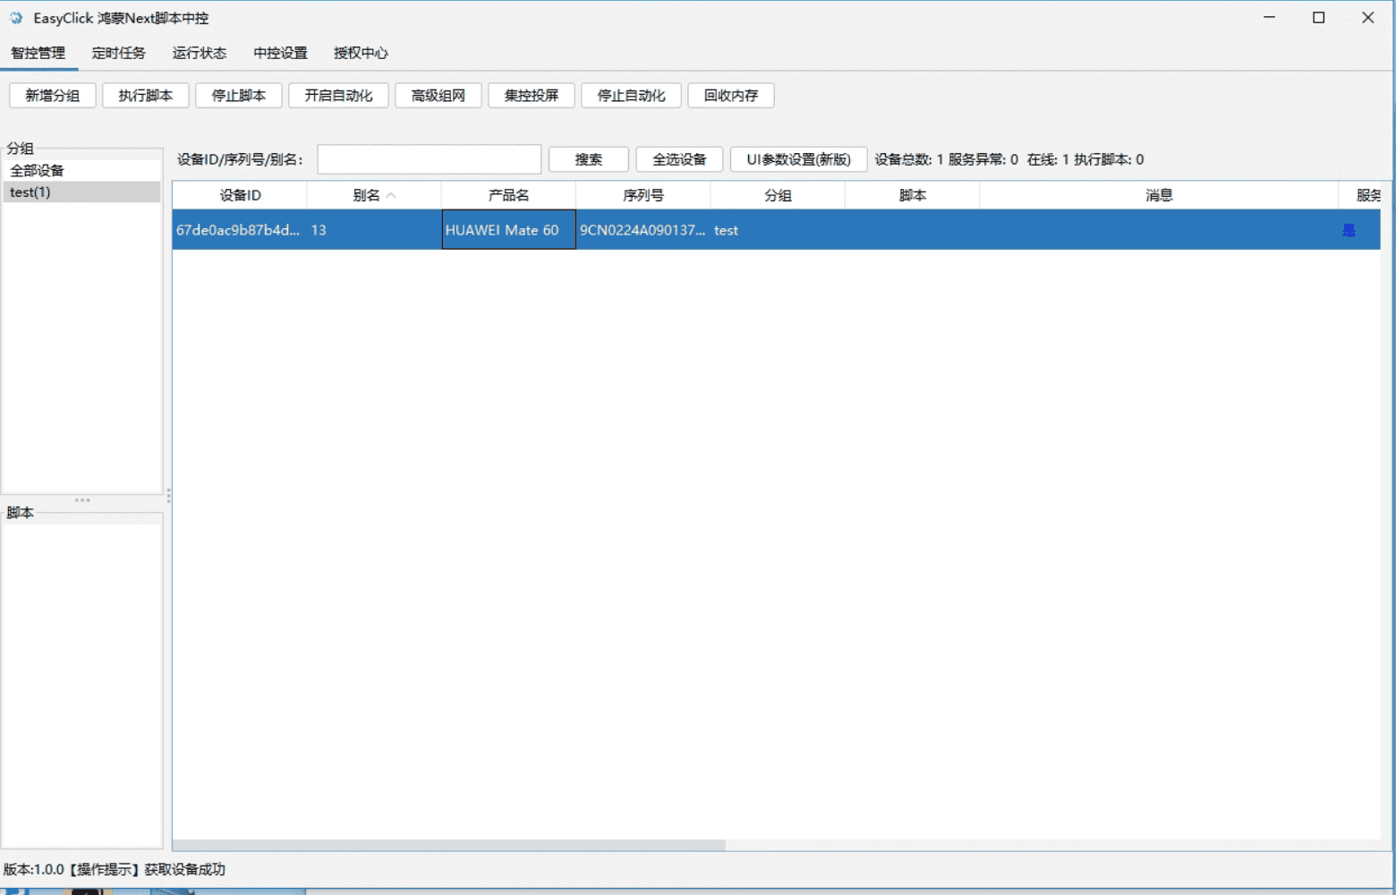Screen dimensions: 1396x895
Task: Click 停止脚本 to stop the script
Action: click(239, 96)
